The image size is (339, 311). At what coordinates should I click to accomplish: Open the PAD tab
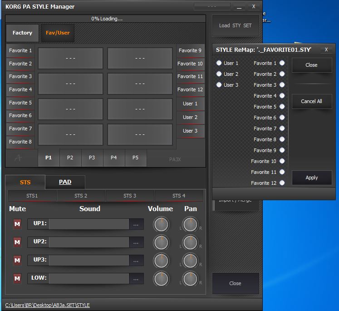click(x=65, y=182)
